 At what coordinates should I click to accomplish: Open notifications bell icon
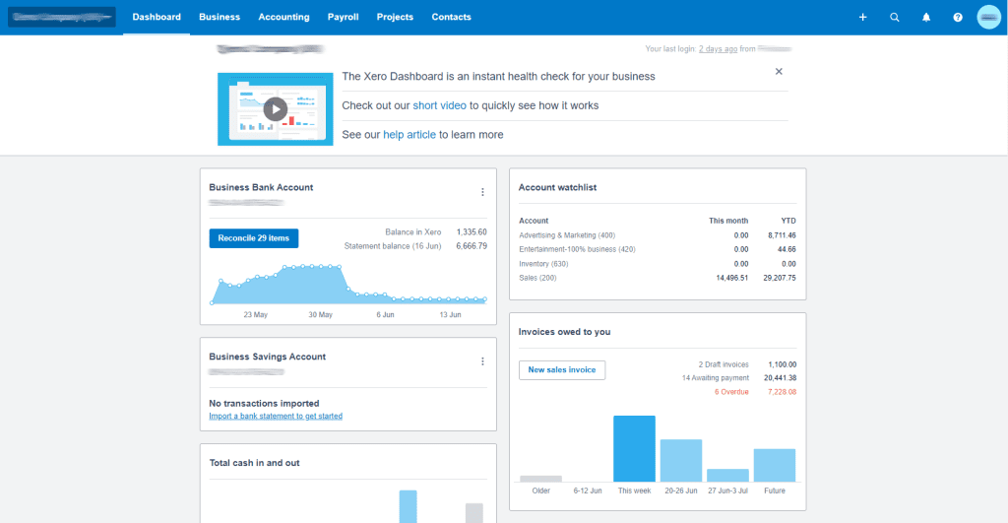tap(925, 18)
